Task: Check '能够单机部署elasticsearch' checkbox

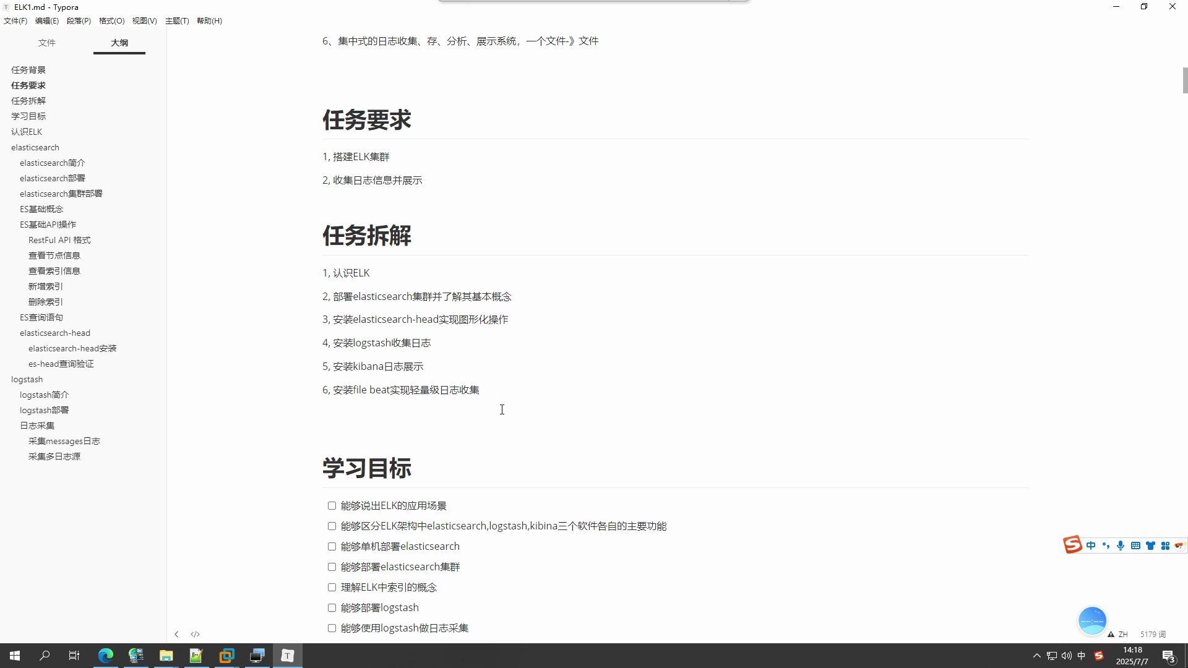Action: click(332, 547)
